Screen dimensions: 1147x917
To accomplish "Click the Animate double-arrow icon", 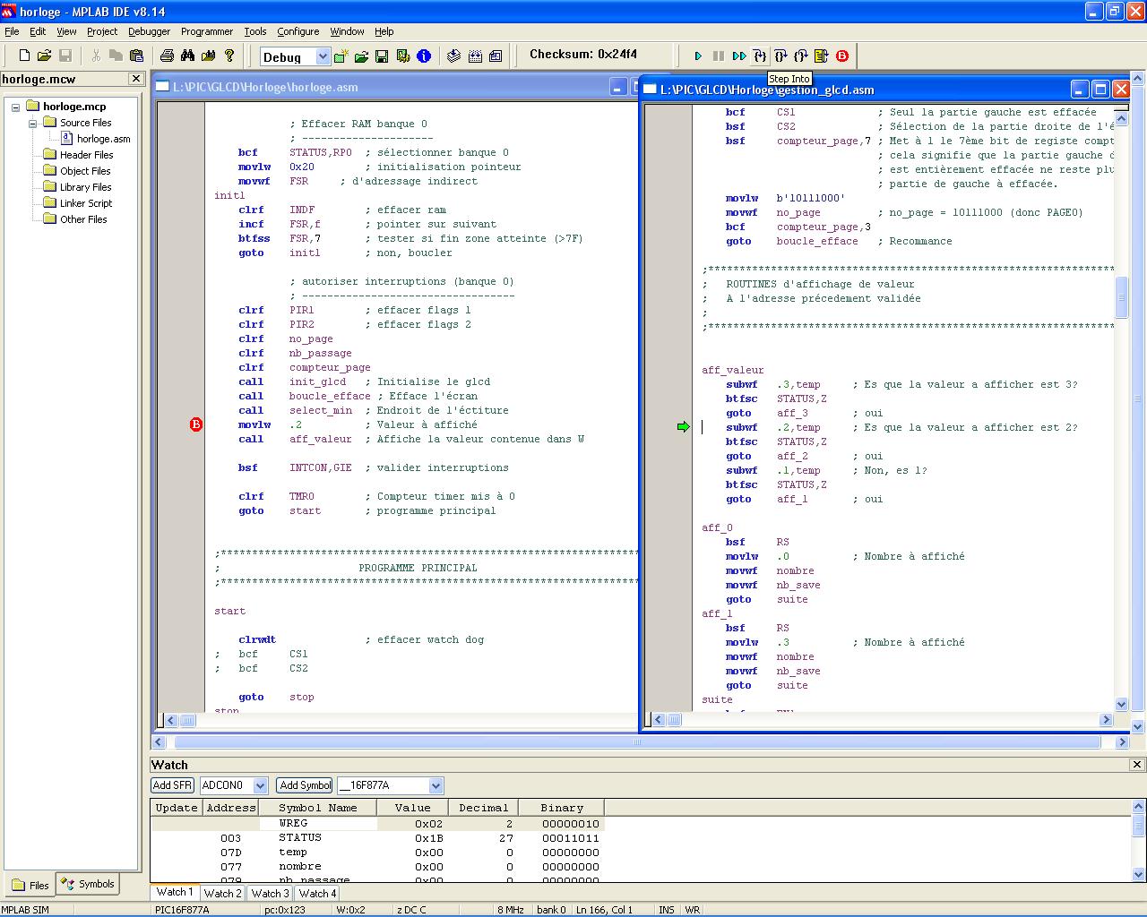I will click(x=739, y=56).
